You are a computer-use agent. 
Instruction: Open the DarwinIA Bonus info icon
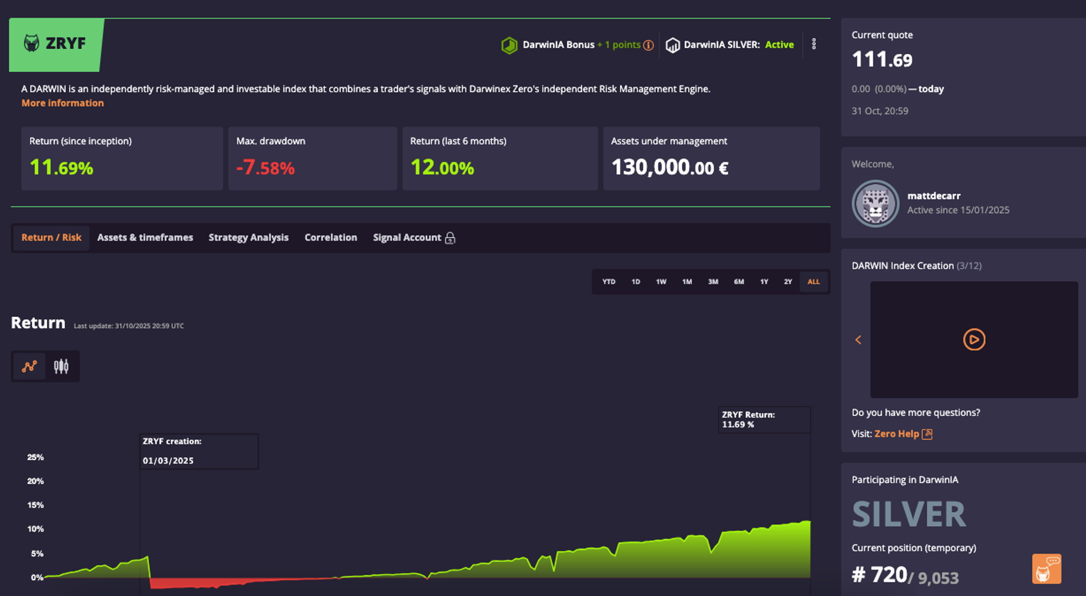pyautogui.click(x=648, y=45)
